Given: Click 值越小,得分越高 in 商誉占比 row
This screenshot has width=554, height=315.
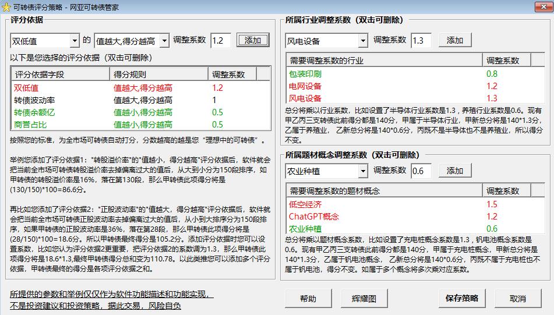Looking at the screenshot, I should [143, 124].
